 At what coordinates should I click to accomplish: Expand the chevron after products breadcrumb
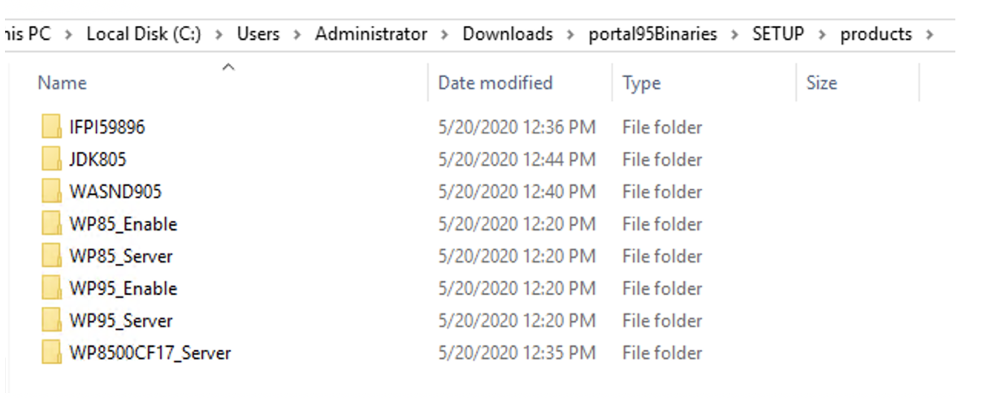tap(929, 35)
